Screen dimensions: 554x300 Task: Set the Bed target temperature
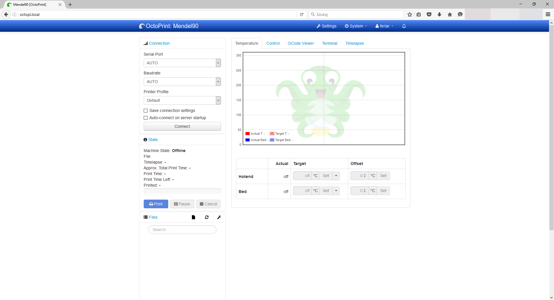point(326,191)
